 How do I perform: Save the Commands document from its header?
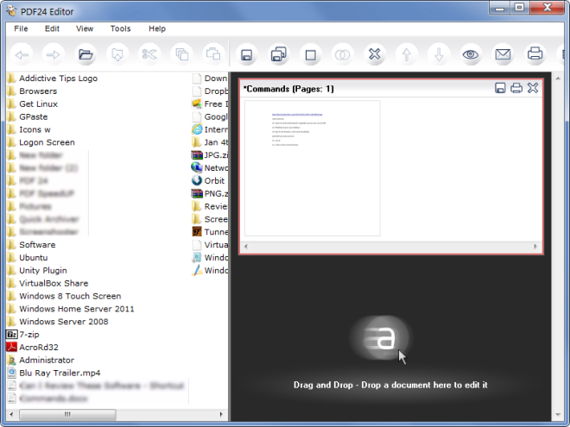500,88
